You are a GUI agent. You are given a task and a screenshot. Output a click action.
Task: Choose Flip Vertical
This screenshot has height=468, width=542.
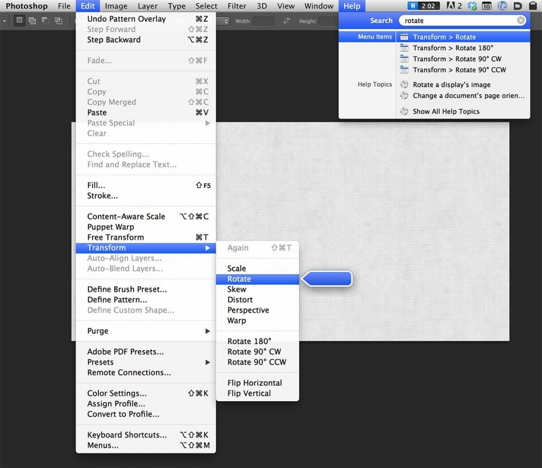[x=257, y=393]
